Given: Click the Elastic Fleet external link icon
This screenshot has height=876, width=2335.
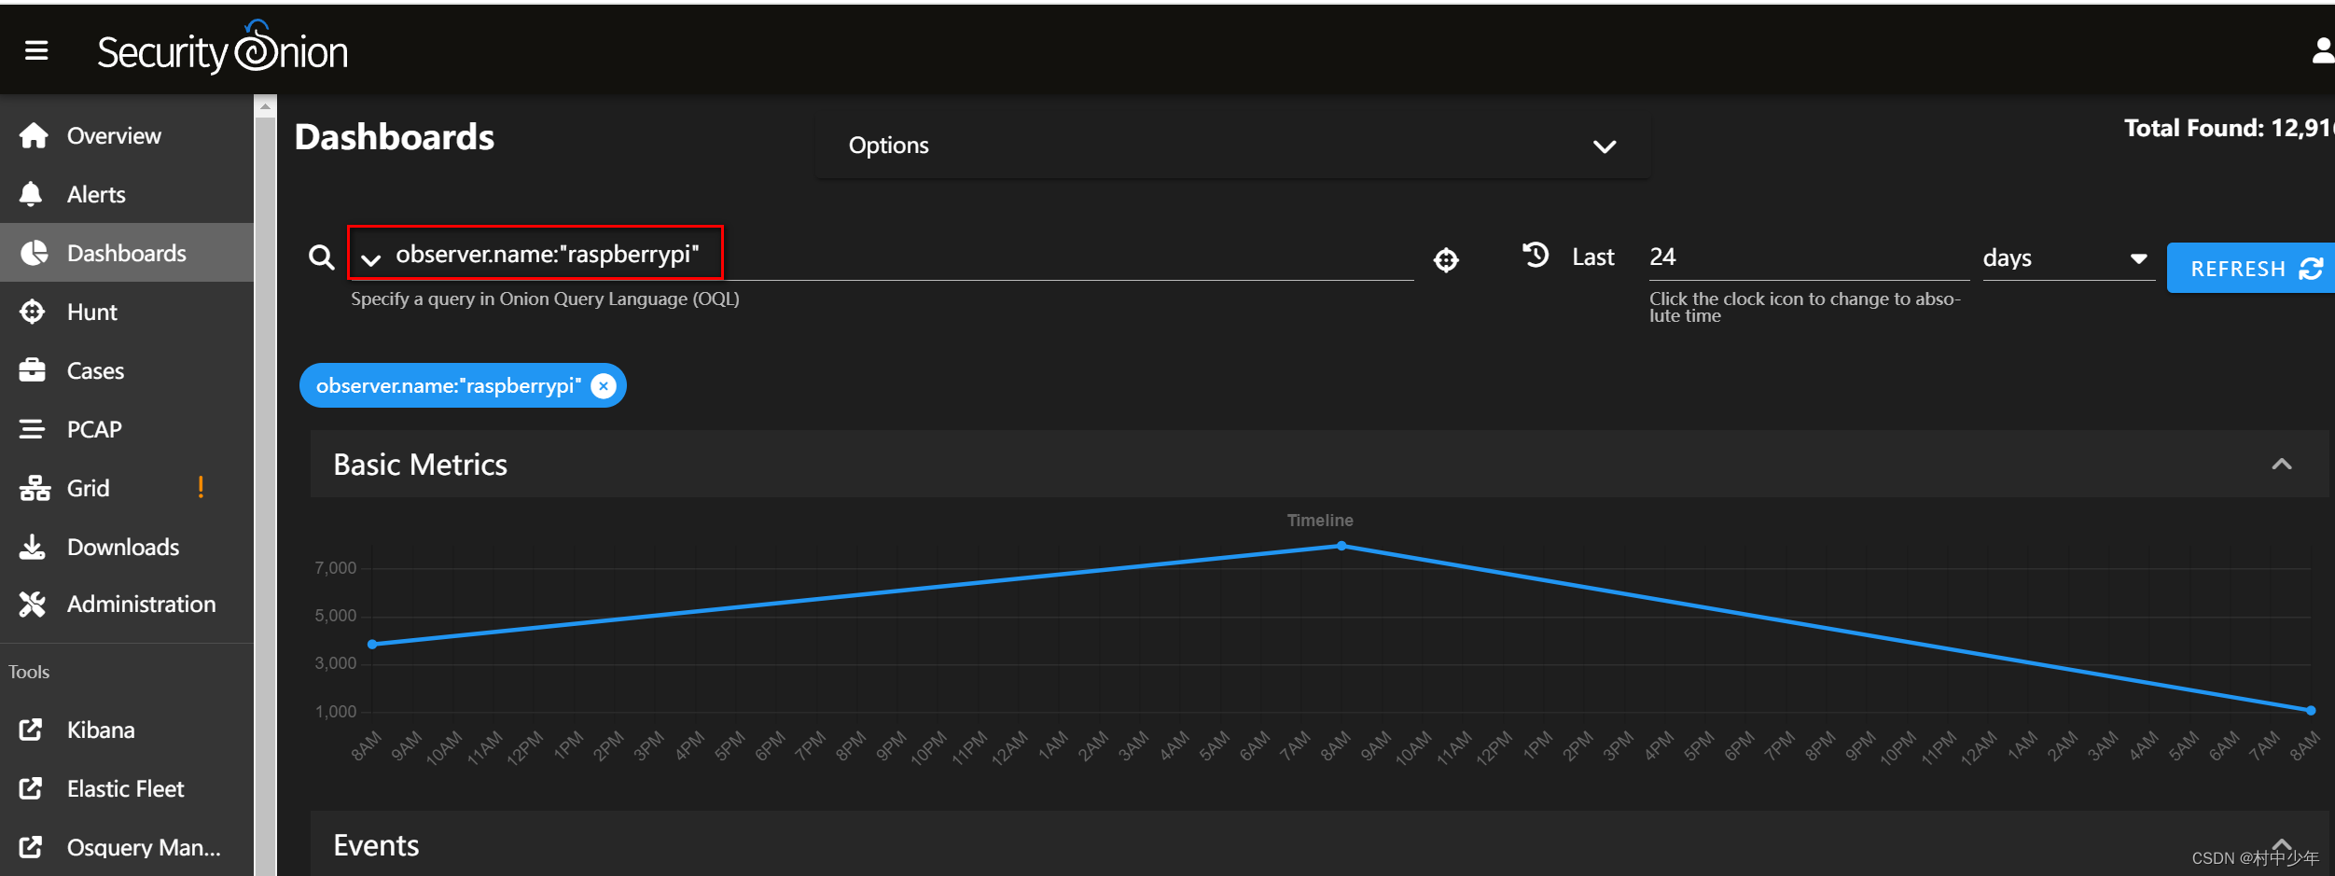Looking at the screenshot, I should point(31,788).
